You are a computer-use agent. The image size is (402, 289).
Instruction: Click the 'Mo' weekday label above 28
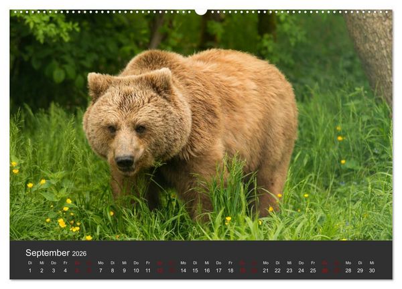click(x=348, y=263)
